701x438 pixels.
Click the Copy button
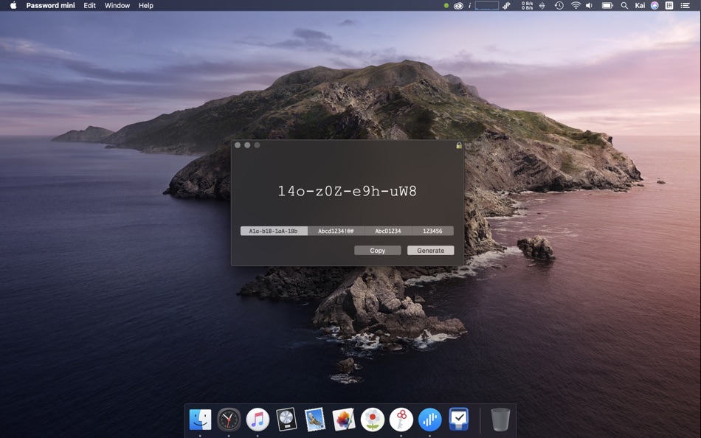[377, 250]
